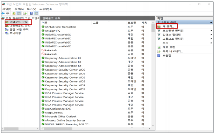Select 아웃바운드 규칙 in the tree
This screenshot has height=134, width=214.
tap(20, 26)
